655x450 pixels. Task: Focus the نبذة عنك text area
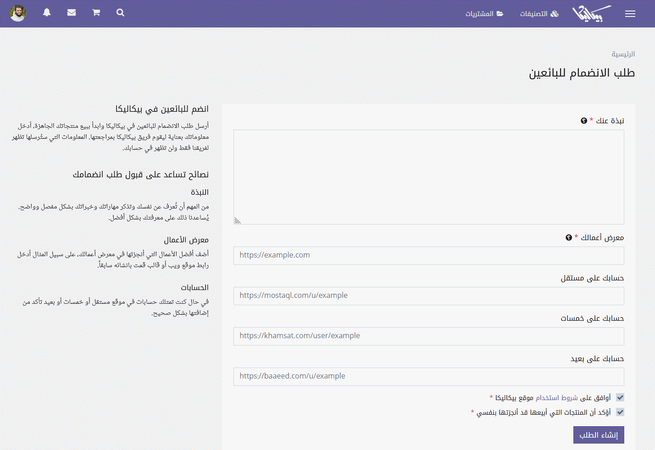(x=428, y=177)
